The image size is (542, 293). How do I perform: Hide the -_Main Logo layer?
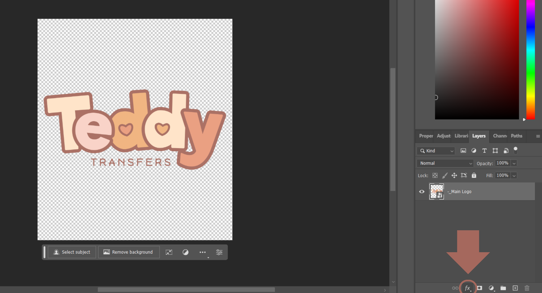422,191
